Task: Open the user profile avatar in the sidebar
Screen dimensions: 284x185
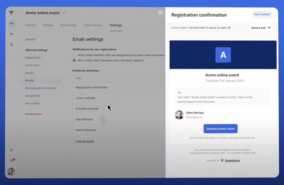Action: click(11, 172)
